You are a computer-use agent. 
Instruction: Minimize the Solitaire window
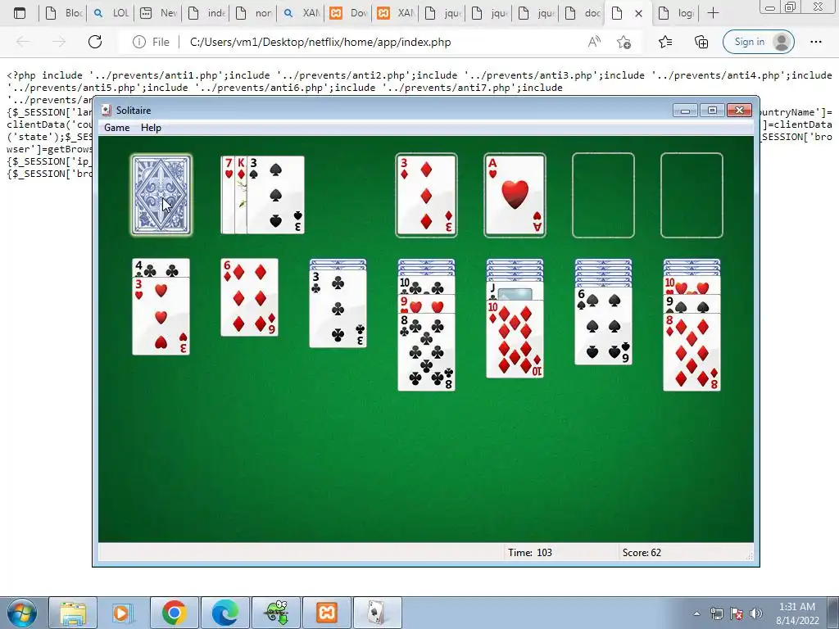(685, 111)
